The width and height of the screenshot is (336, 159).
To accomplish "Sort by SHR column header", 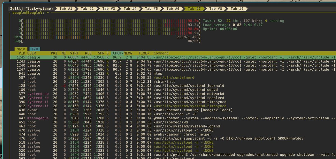I will [x=101, y=53].
